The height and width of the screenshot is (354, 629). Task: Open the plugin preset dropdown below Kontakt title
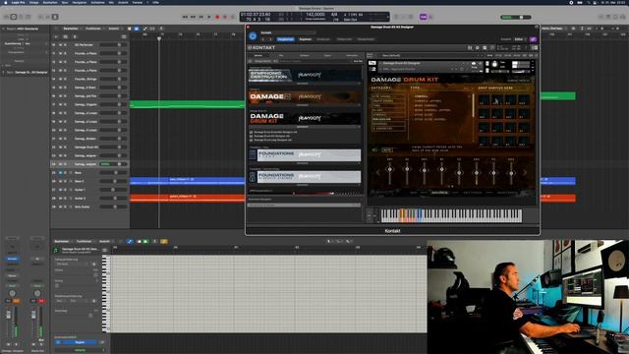tap(288, 32)
